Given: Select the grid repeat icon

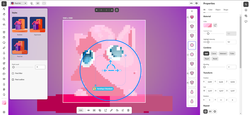Looking at the screenshot, I should [210, 112].
